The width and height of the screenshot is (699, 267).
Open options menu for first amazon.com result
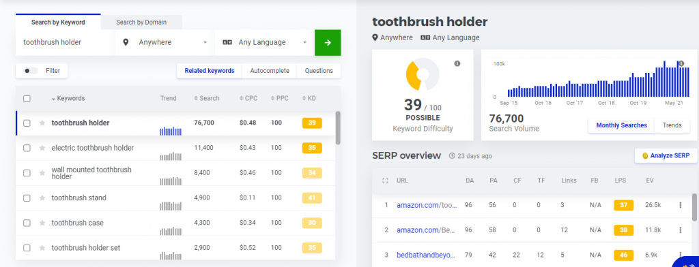(x=681, y=205)
